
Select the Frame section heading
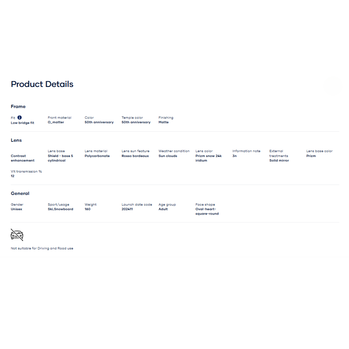18,107
